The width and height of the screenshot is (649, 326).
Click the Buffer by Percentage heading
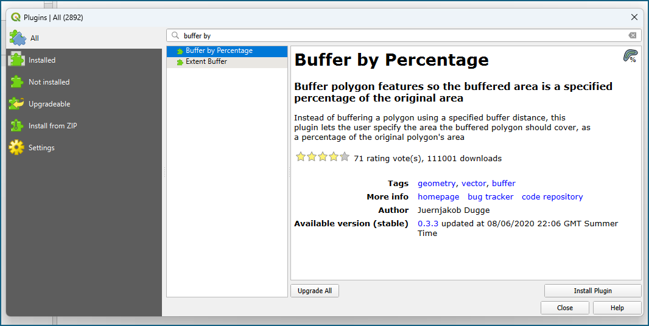391,60
